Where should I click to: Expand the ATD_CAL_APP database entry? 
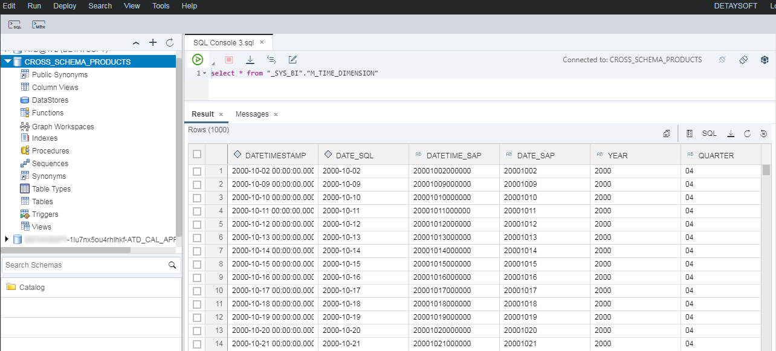[8, 239]
